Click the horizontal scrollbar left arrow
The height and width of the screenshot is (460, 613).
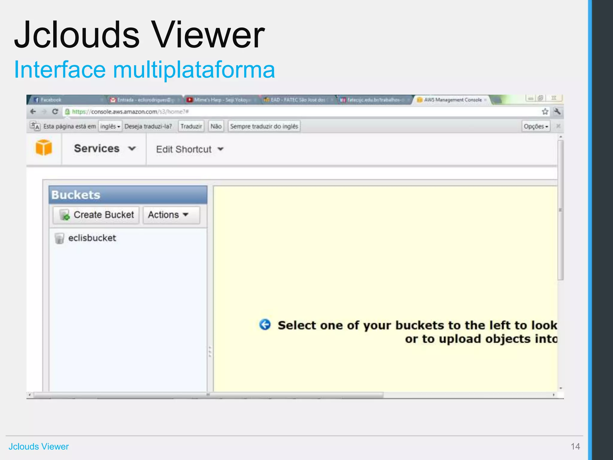coord(29,395)
